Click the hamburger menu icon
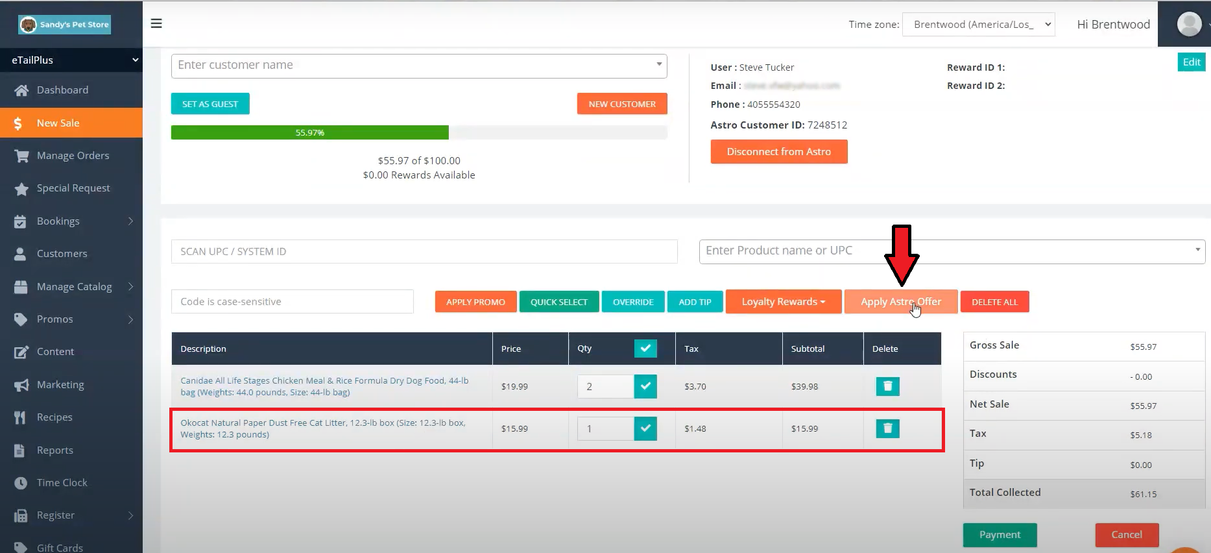The image size is (1211, 553). [x=156, y=23]
